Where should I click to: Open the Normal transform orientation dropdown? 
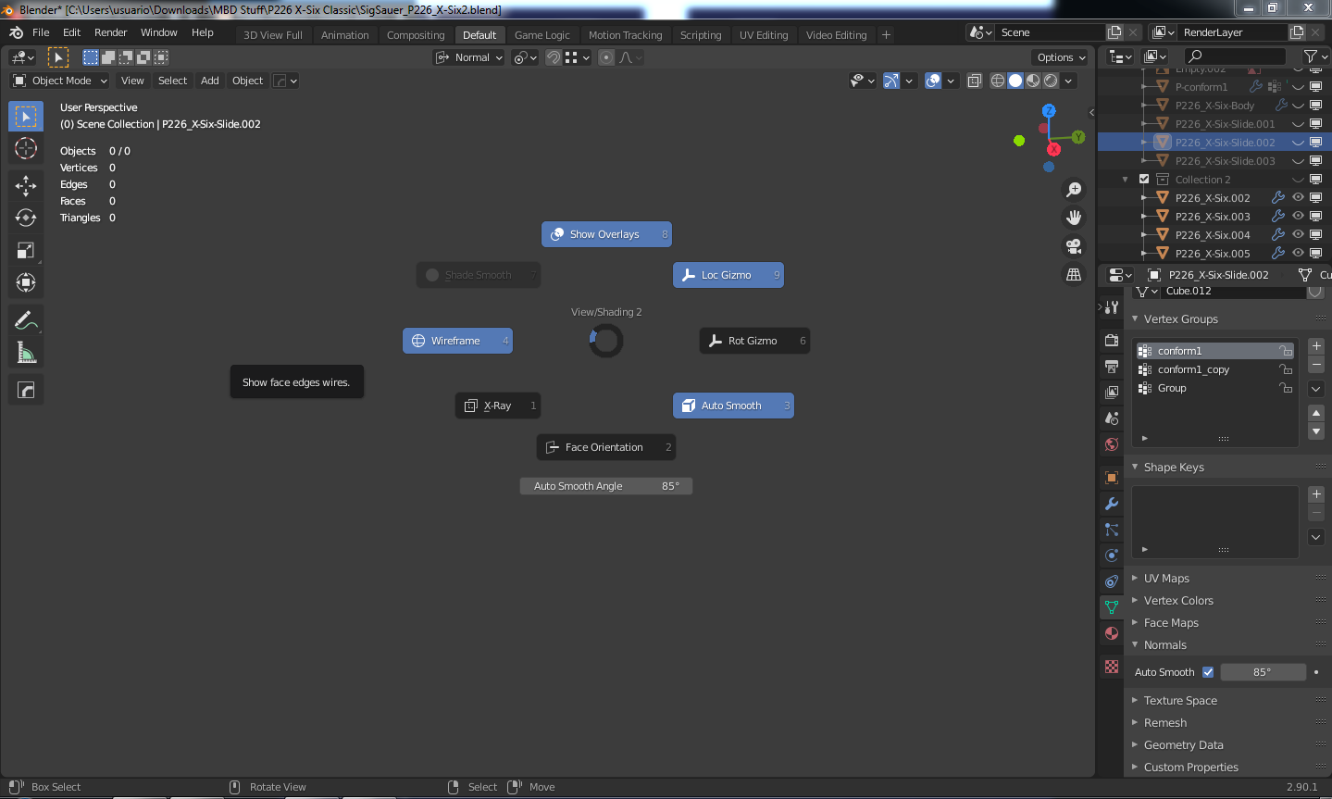(469, 57)
